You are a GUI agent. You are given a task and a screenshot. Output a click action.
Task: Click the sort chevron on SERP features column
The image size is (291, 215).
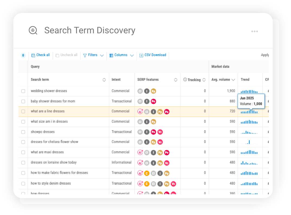[x=176, y=80]
